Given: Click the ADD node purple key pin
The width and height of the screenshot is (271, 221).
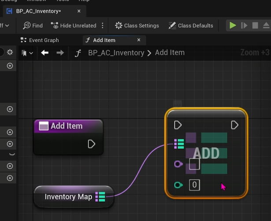Looking at the screenshot, I should pos(178,164).
